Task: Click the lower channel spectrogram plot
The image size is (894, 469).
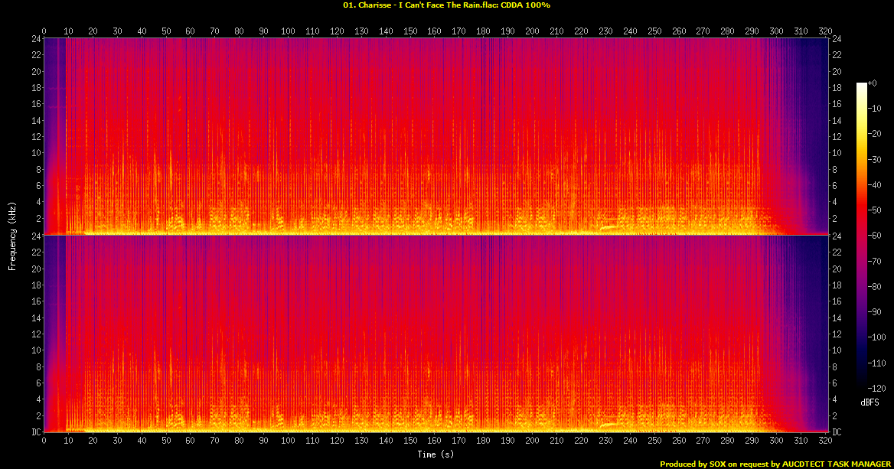Action: click(x=436, y=334)
